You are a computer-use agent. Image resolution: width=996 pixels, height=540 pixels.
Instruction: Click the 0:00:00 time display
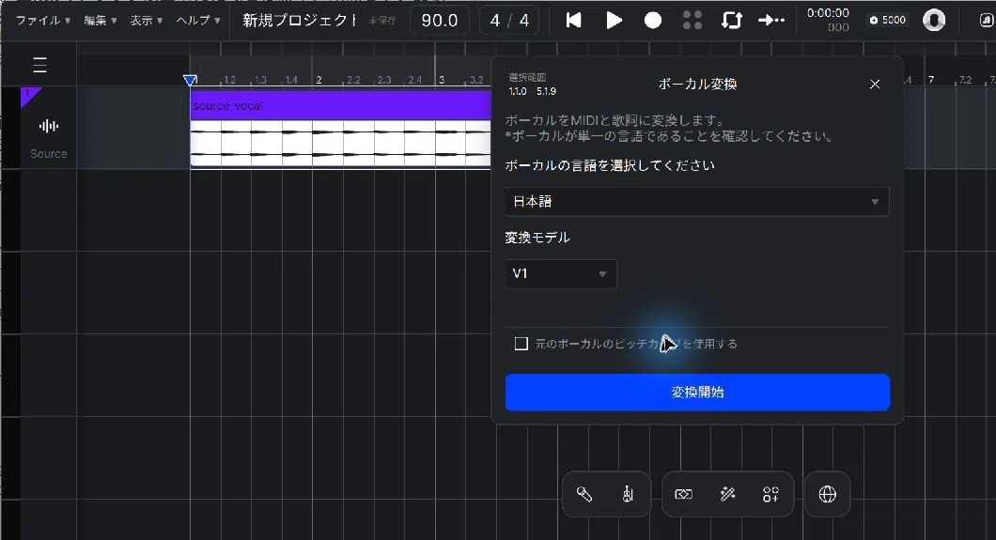point(828,13)
